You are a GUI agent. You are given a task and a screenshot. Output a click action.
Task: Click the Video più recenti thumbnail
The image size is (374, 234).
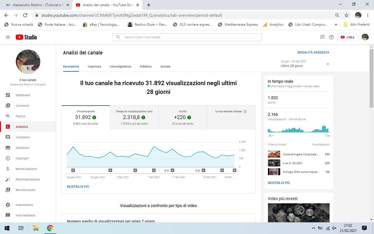(x=299, y=213)
